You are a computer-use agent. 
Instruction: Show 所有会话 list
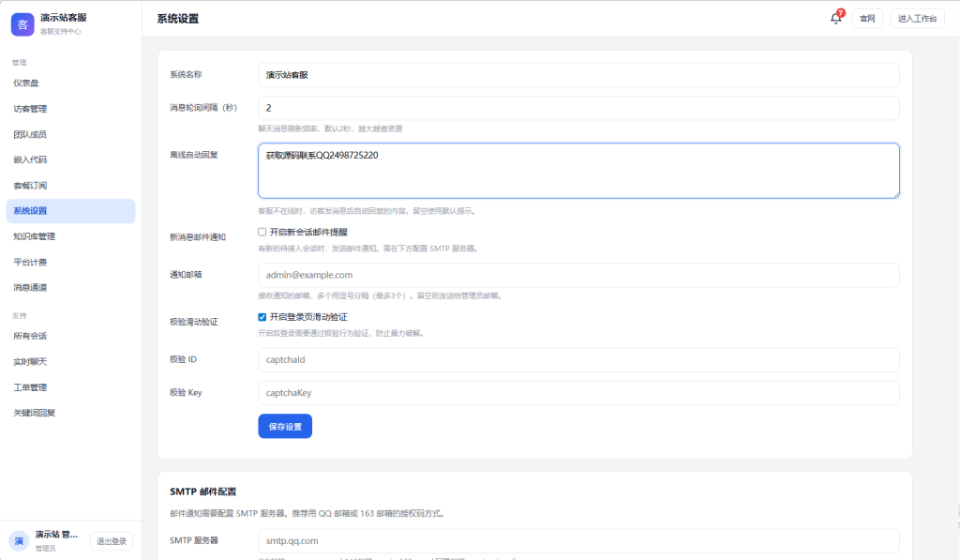tap(70, 337)
